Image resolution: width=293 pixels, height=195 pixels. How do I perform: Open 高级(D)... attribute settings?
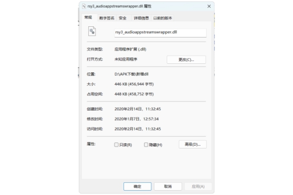coord(193,144)
